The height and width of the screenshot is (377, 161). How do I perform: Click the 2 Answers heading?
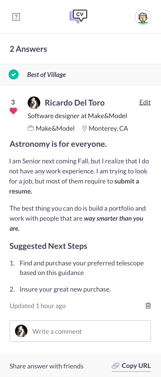point(28,49)
